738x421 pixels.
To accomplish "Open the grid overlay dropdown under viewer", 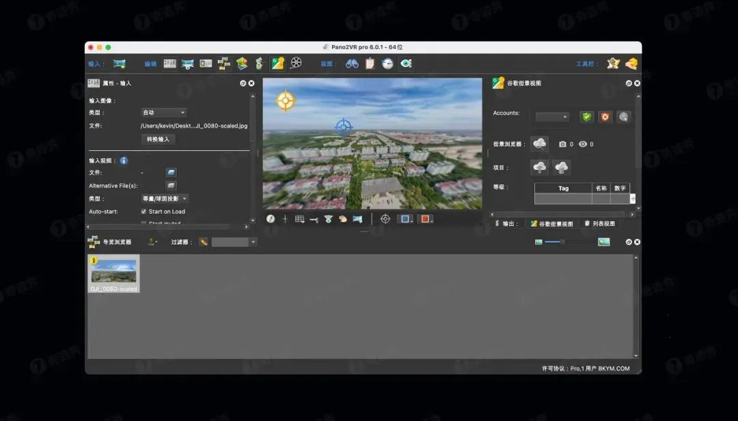I will 299,219.
